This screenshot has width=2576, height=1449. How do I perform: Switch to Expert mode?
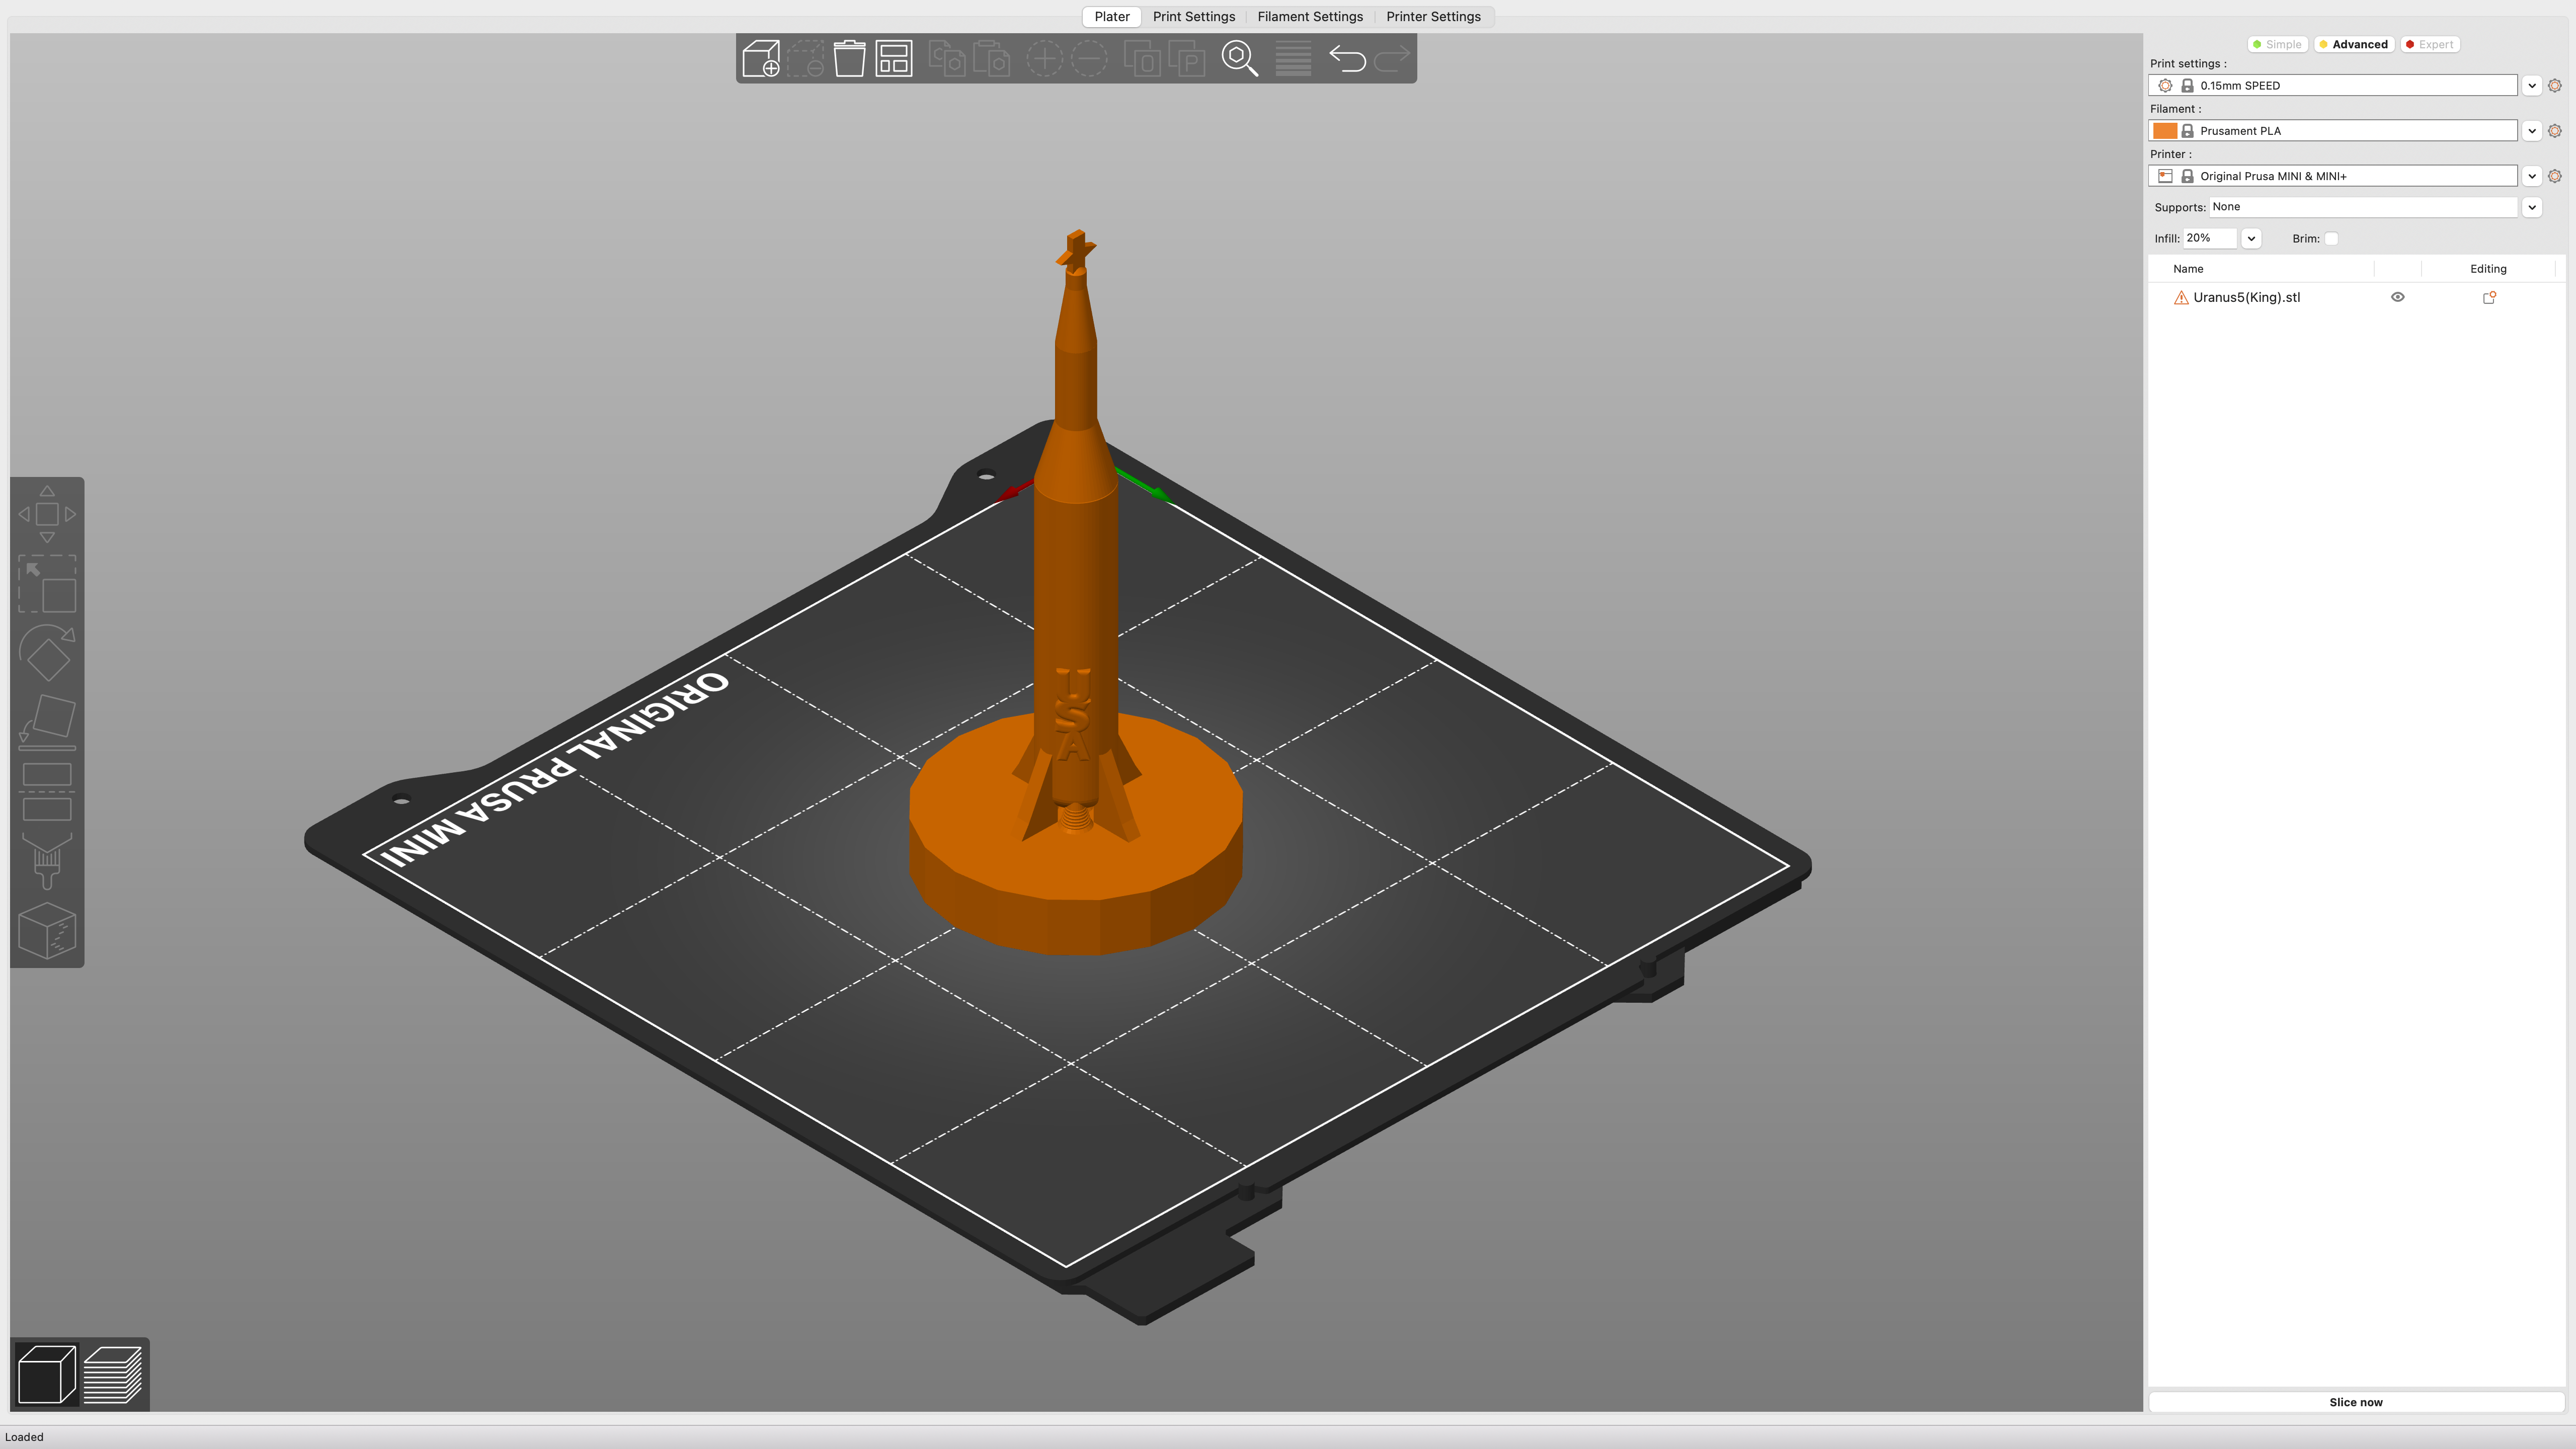coord(2430,44)
